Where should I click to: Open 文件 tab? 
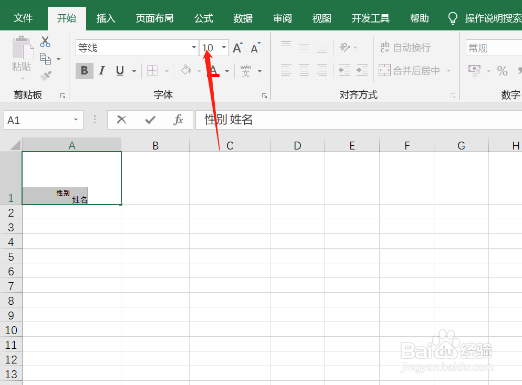pyautogui.click(x=23, y=18)
